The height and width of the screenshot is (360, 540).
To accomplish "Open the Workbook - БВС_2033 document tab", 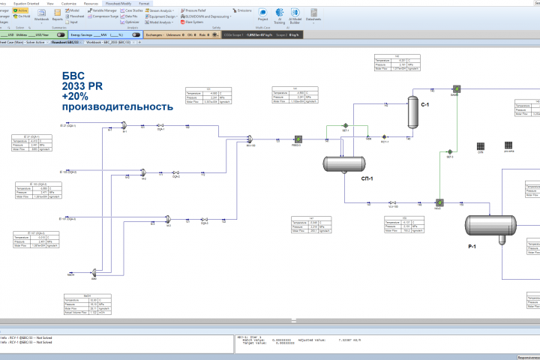I will pyautogui.click(x=108, y=42).
